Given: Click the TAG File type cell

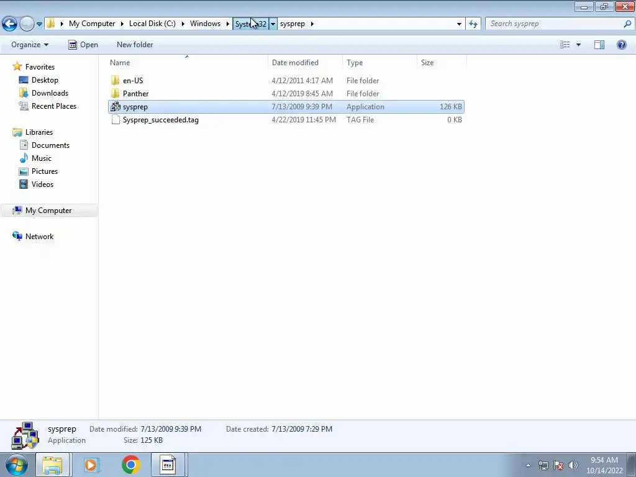Looking at the screenshot, I should 360,120.
